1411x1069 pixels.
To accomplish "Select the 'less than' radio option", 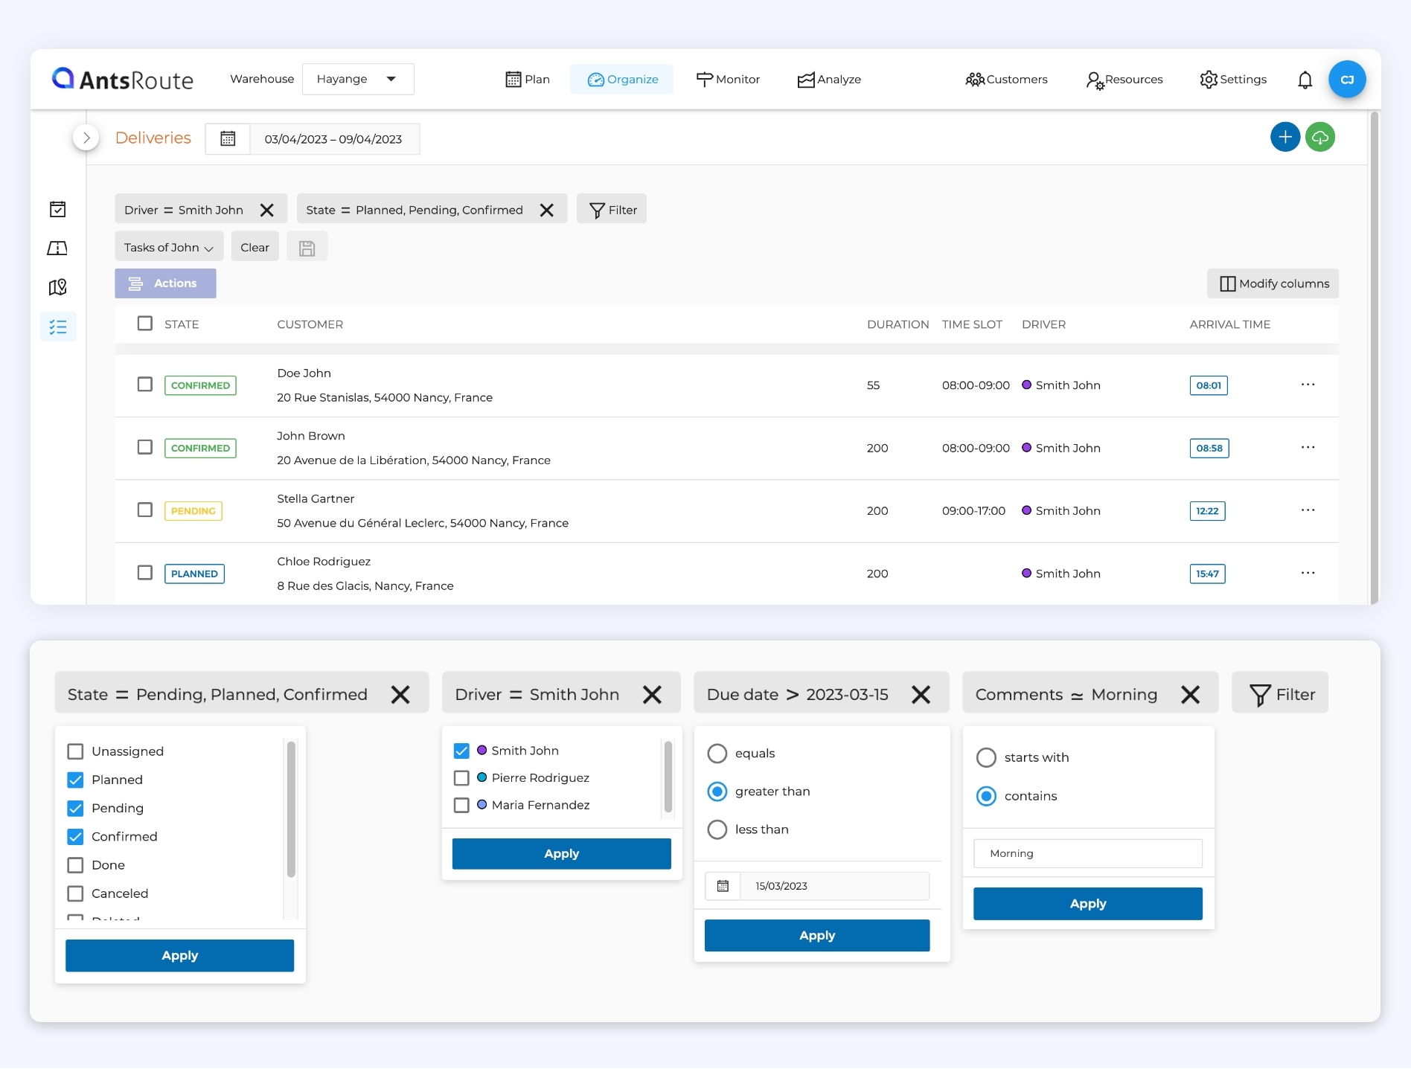I will click(x=717, y=829).
